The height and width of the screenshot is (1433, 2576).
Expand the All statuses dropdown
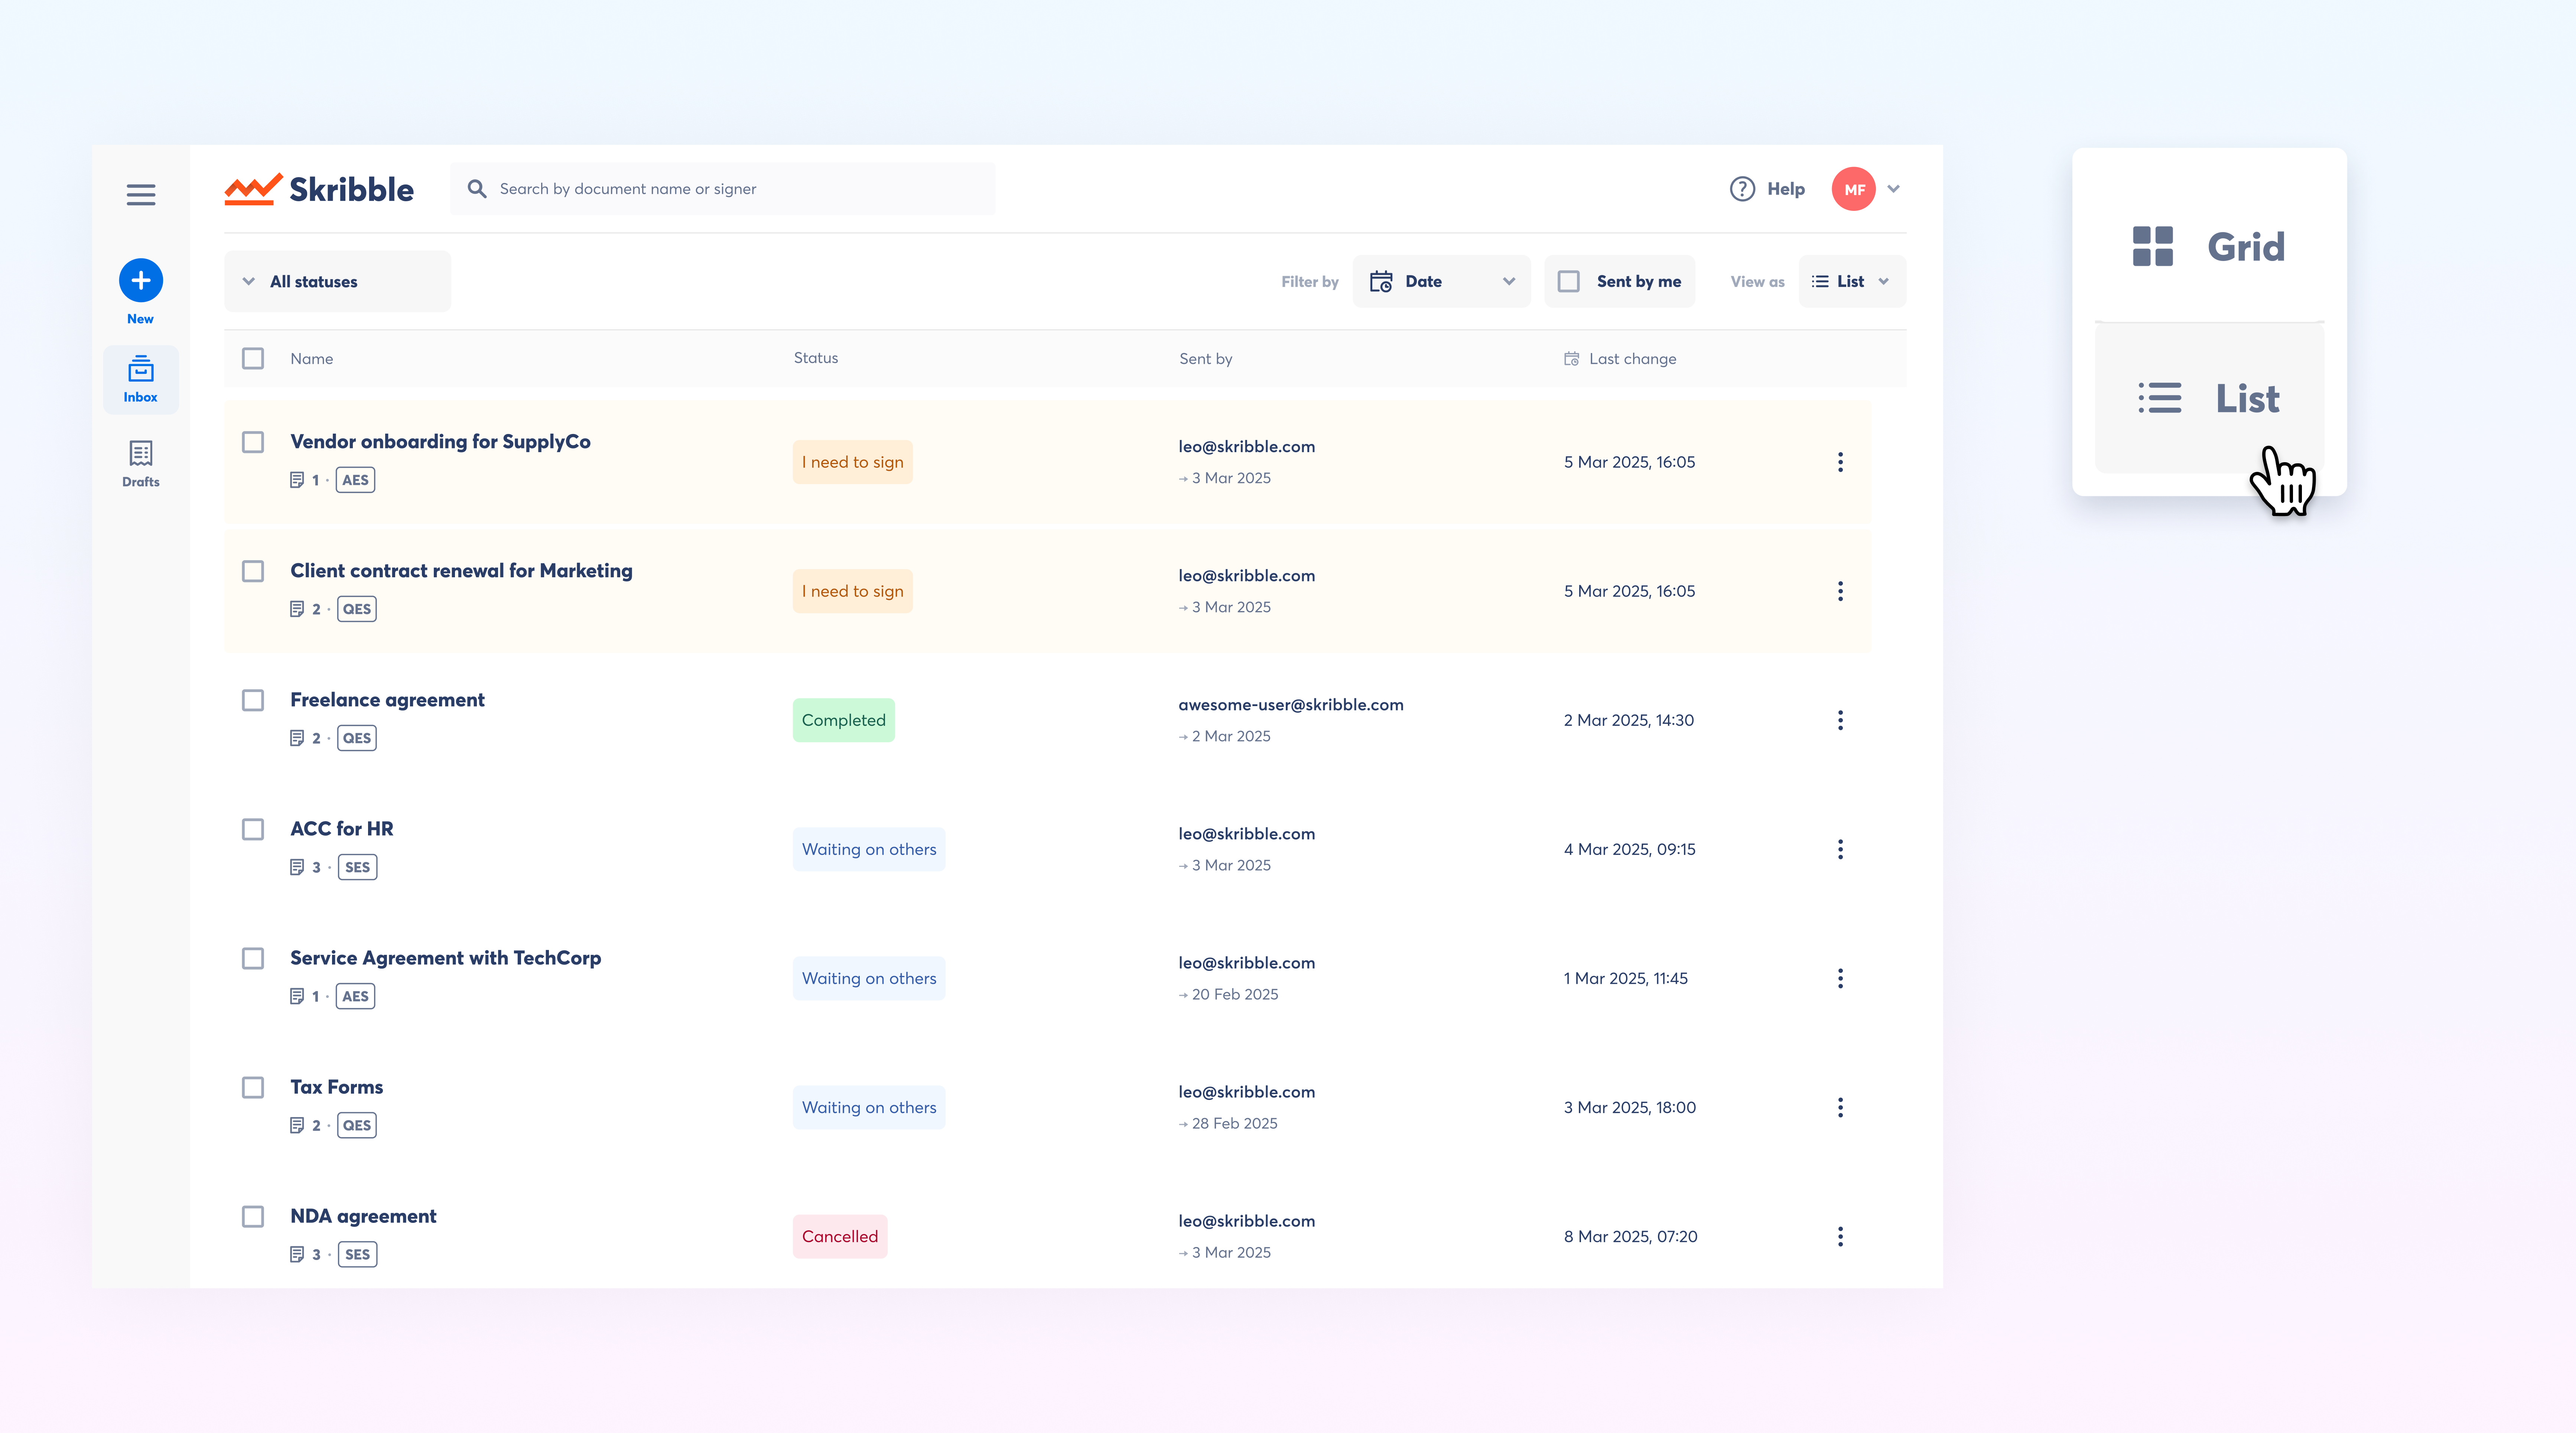pos(337,282)
